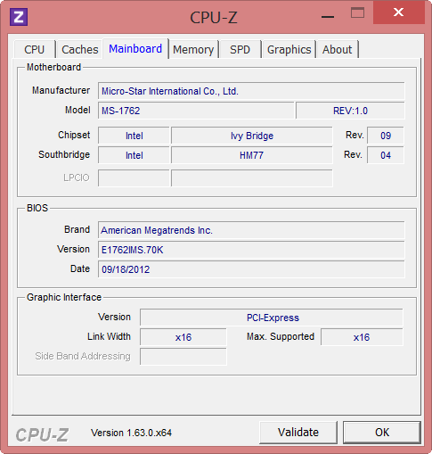Viewport: 432px width, 454px height.
Task: Select the Mainboard tab
Action: point(135,48)
